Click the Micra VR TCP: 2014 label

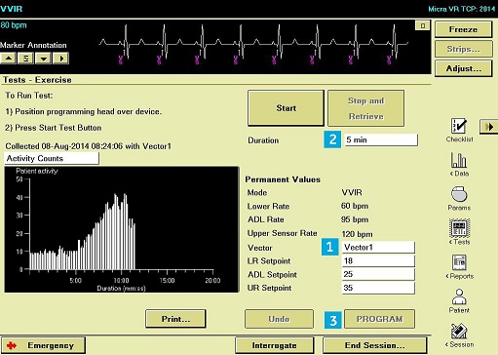click(x=462, y=9)
